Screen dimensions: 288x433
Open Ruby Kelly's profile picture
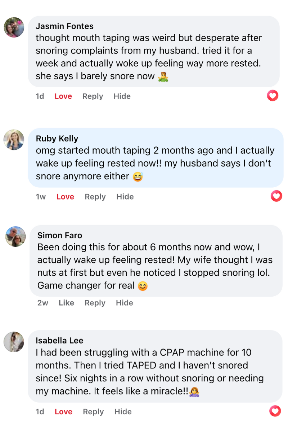pyautogui.click(x=14, y=140)
